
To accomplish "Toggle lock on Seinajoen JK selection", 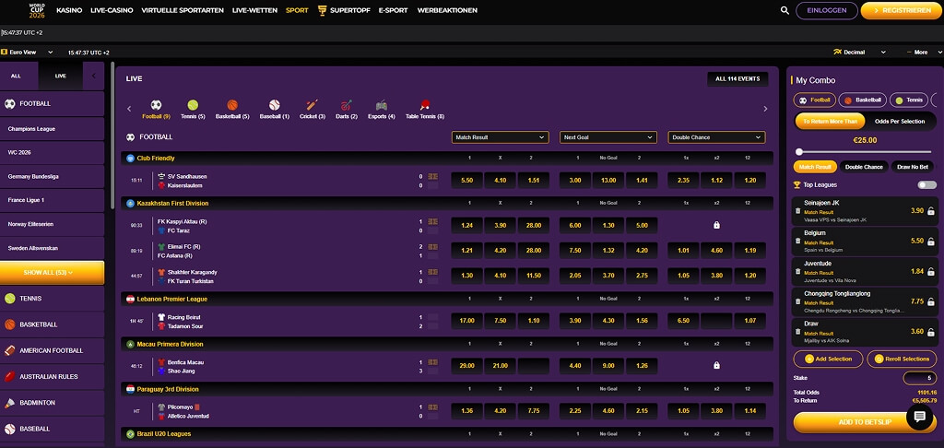I will click(931, 211).
